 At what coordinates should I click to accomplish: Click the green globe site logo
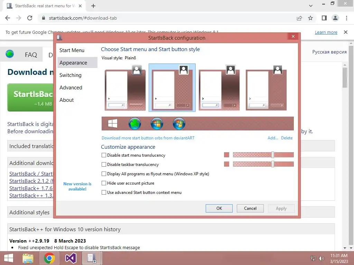pyautogui.click(x=10, y=54)
